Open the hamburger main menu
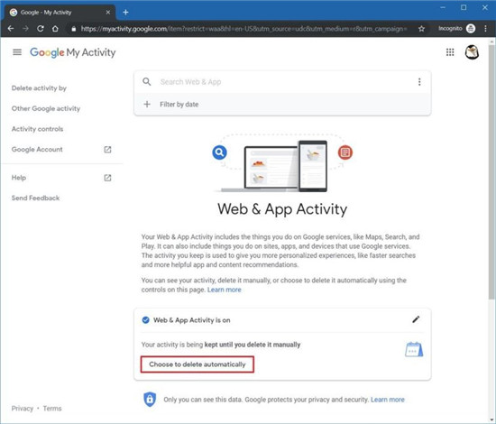The height and width of the screenshot is (424, 496). (17, 52)
